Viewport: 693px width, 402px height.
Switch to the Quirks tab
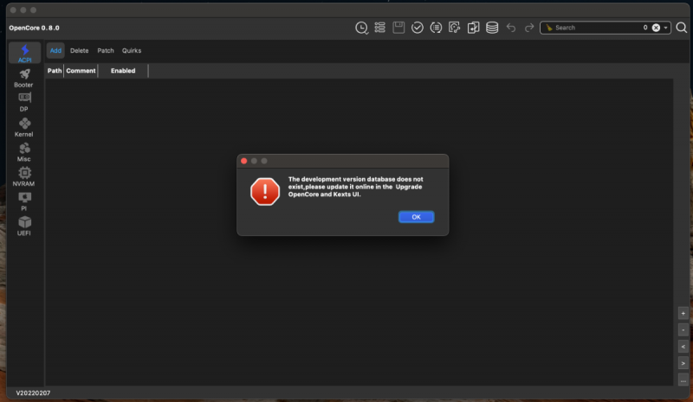click(132, 51)
